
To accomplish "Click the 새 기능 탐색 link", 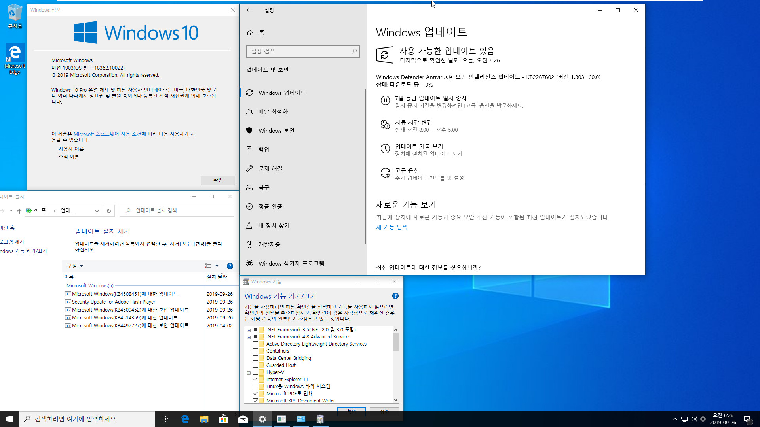I will pos(391,227).
